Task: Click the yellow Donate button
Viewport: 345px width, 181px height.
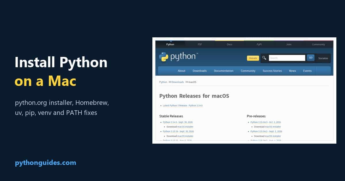Action: [253, 58]
